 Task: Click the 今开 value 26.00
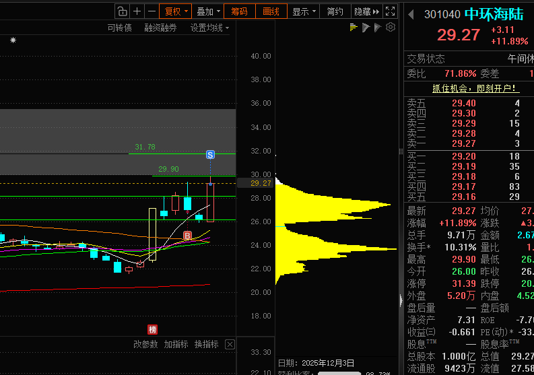pos(463,271)
